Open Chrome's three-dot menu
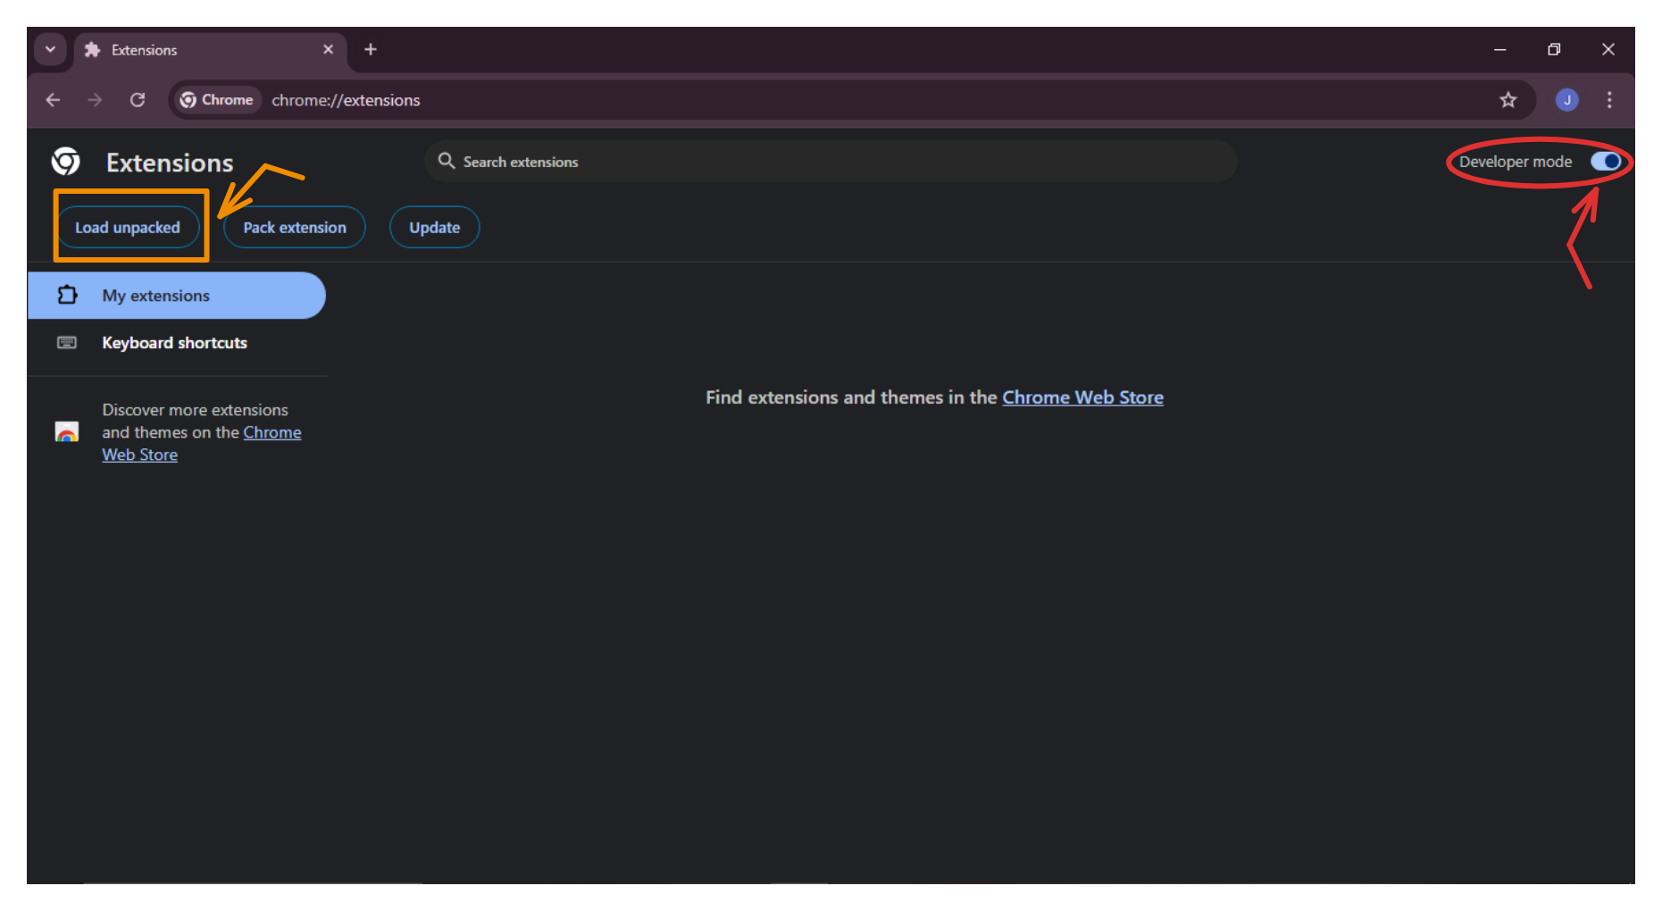Image resolution: width=1662 pixels, height=911 pixels. point(1609,100)
